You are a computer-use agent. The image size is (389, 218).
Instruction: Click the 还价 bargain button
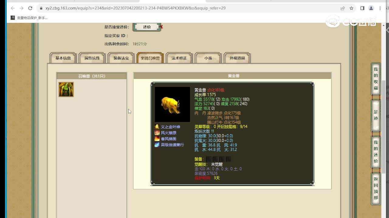[x=147, y=27]
